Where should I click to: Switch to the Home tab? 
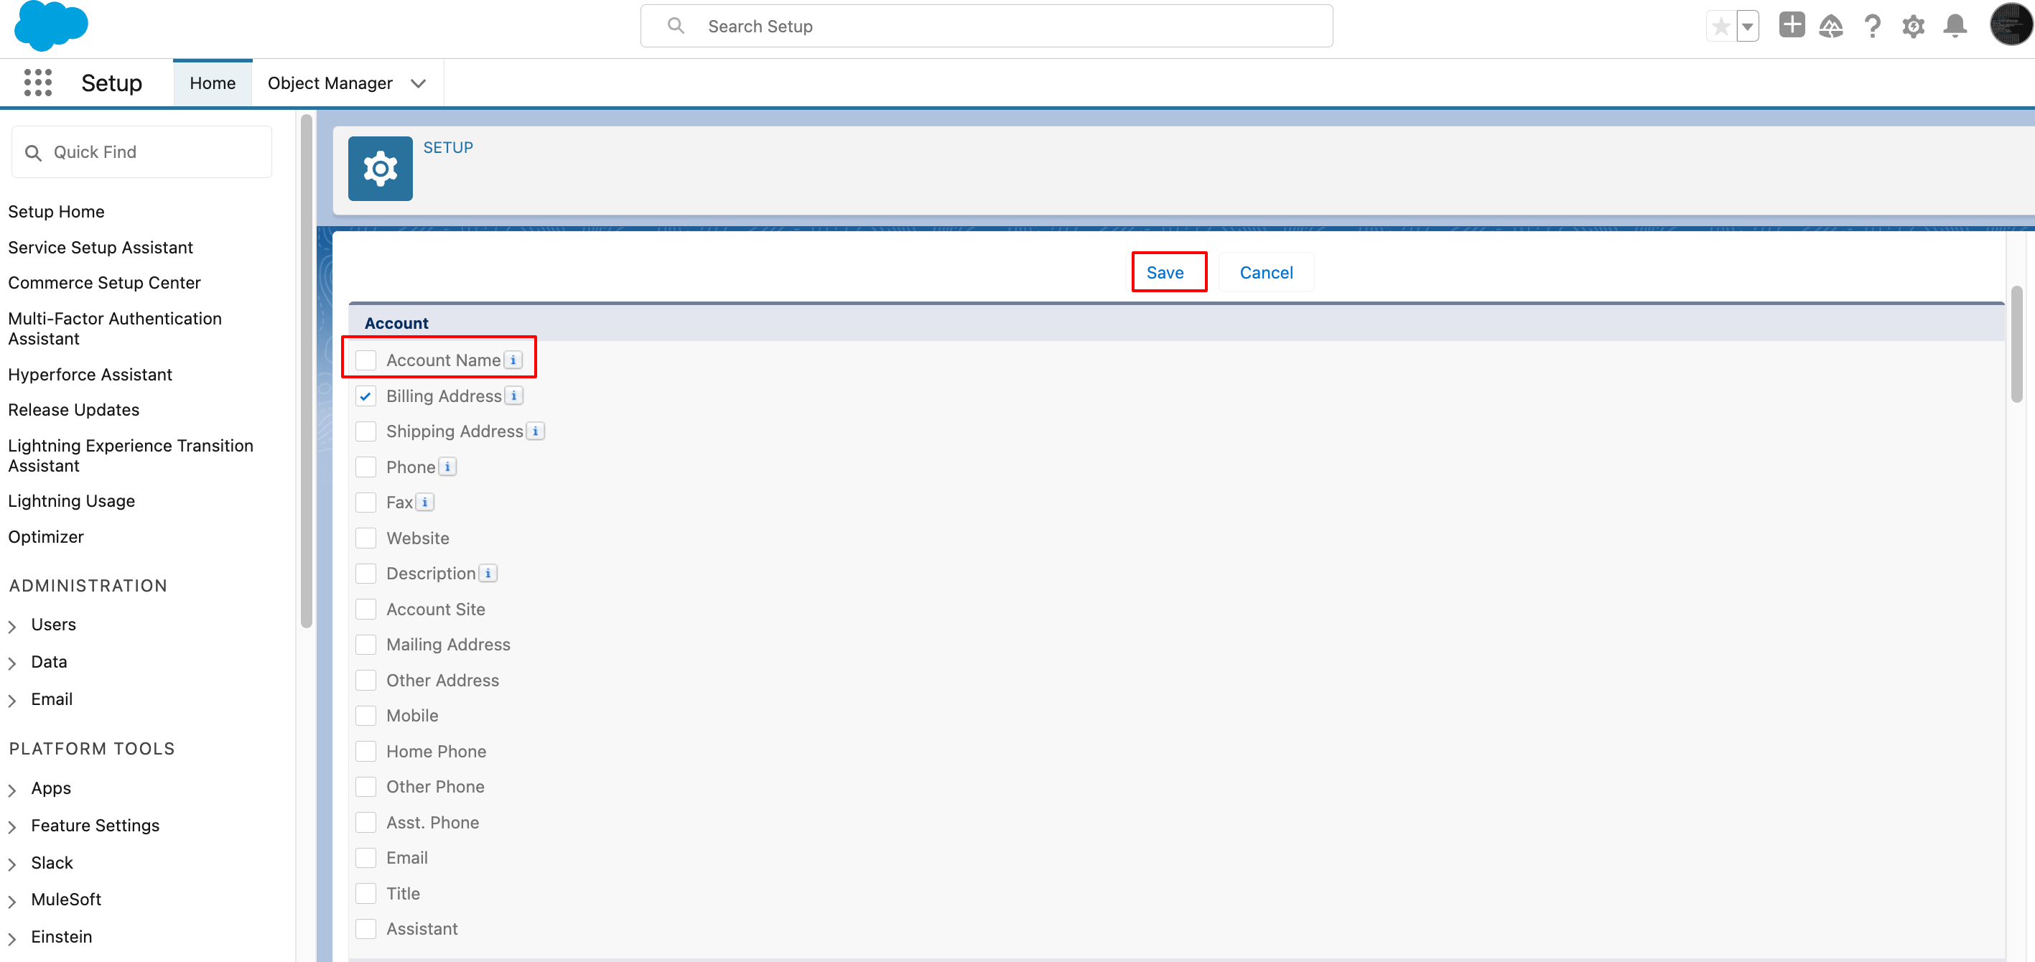[213, 83]
